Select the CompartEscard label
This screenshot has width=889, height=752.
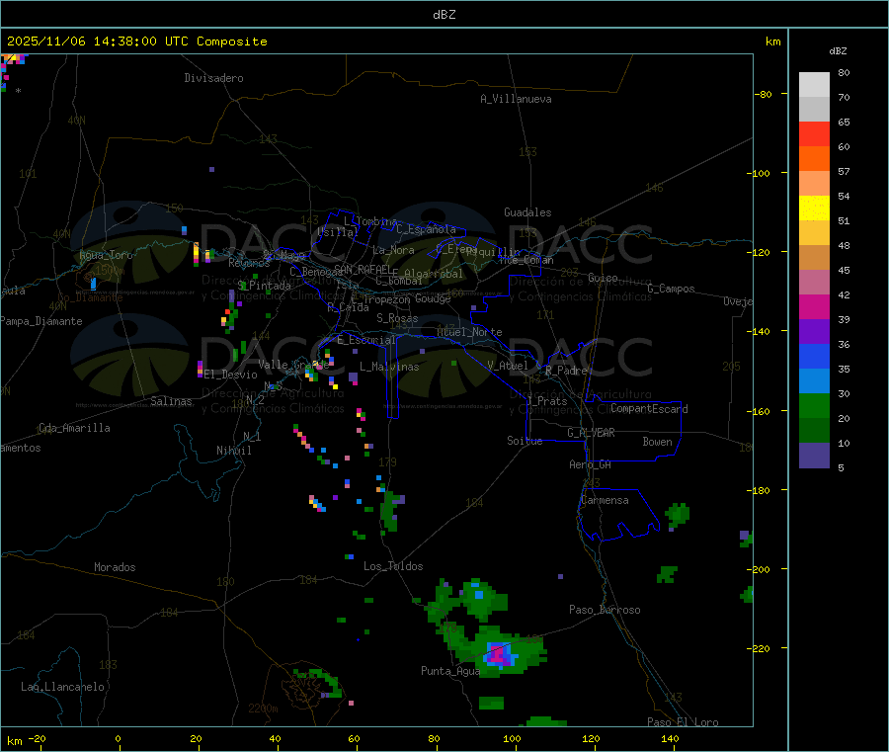[x=649, y=408]
